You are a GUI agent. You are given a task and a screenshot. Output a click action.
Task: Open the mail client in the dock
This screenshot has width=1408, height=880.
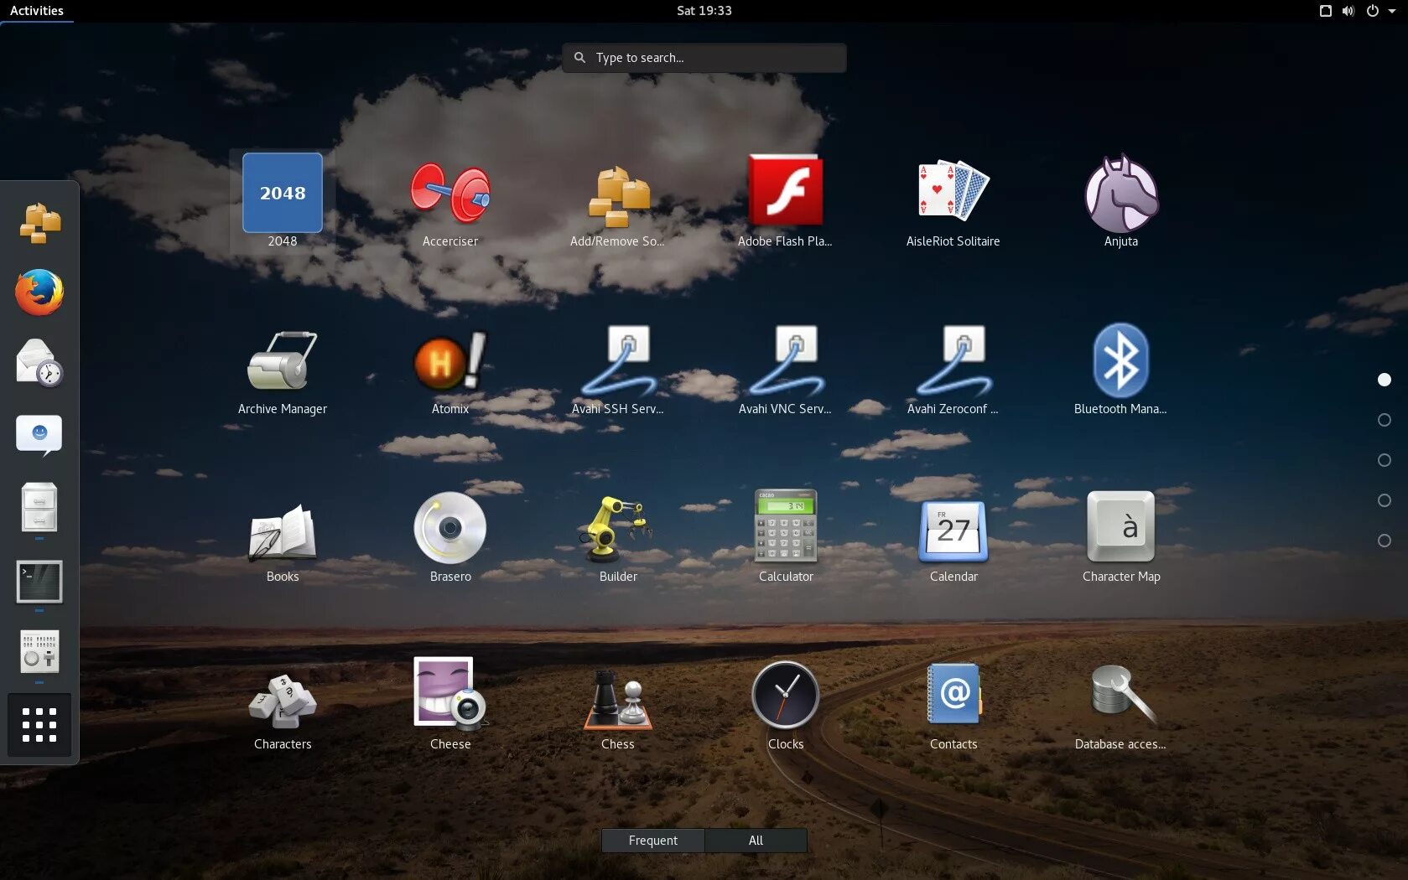[39, 363]
